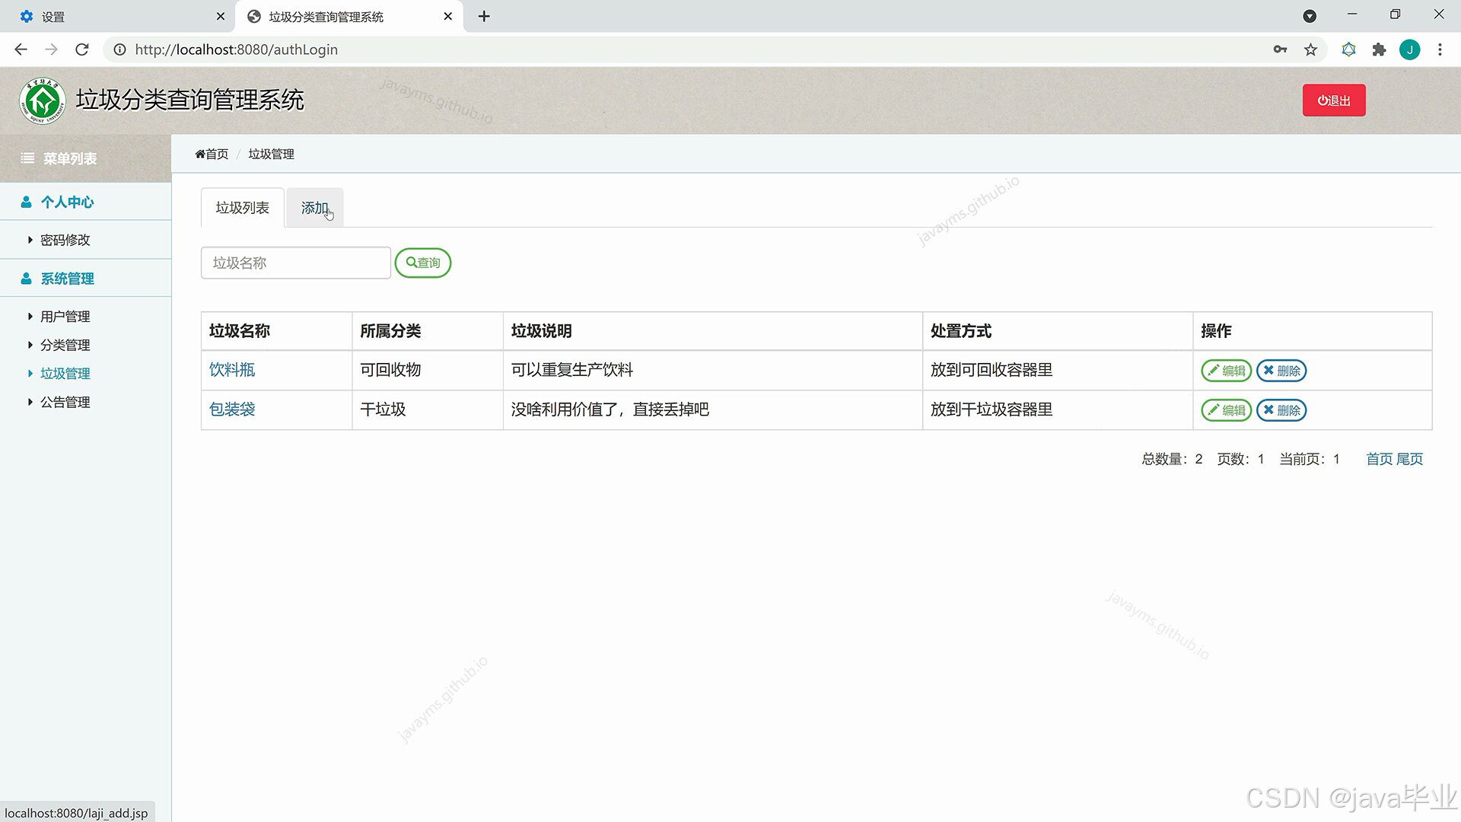1461x822 pixels.
Task: Edit the 饮料瓶 row
Action: point(1226,371)
